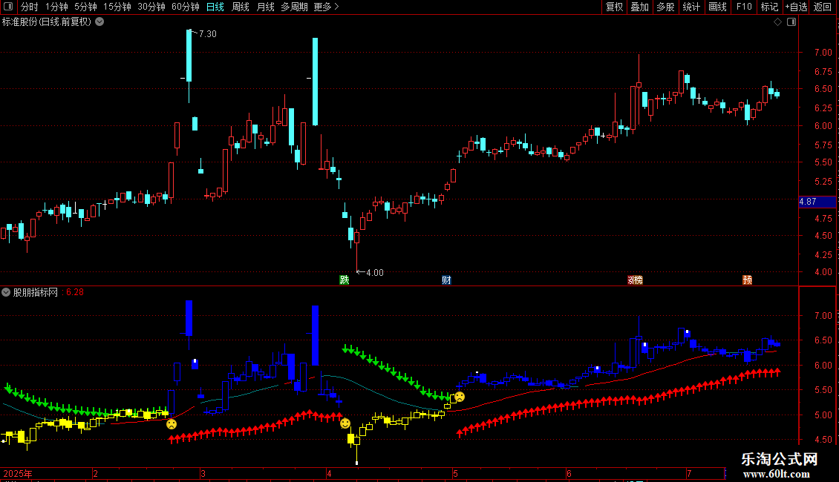Click the sad face signal near May

click(x=460, y=397)
